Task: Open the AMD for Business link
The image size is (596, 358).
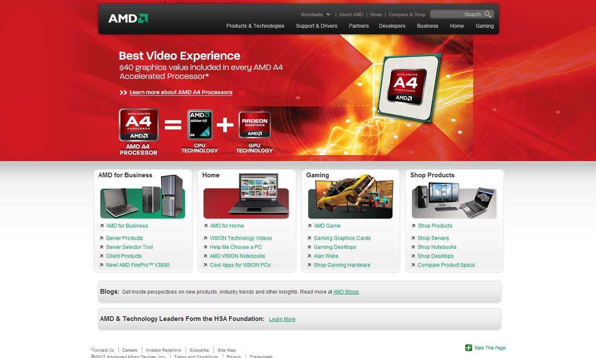Action: (x=127, y=226)
